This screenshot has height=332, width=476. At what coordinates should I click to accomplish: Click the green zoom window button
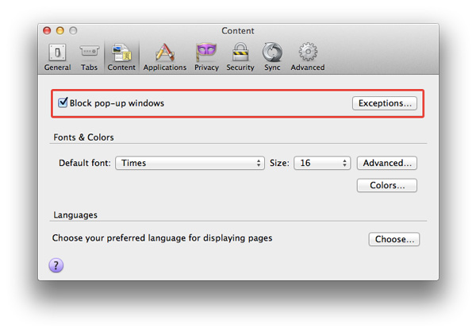click(x=73, y=31)
